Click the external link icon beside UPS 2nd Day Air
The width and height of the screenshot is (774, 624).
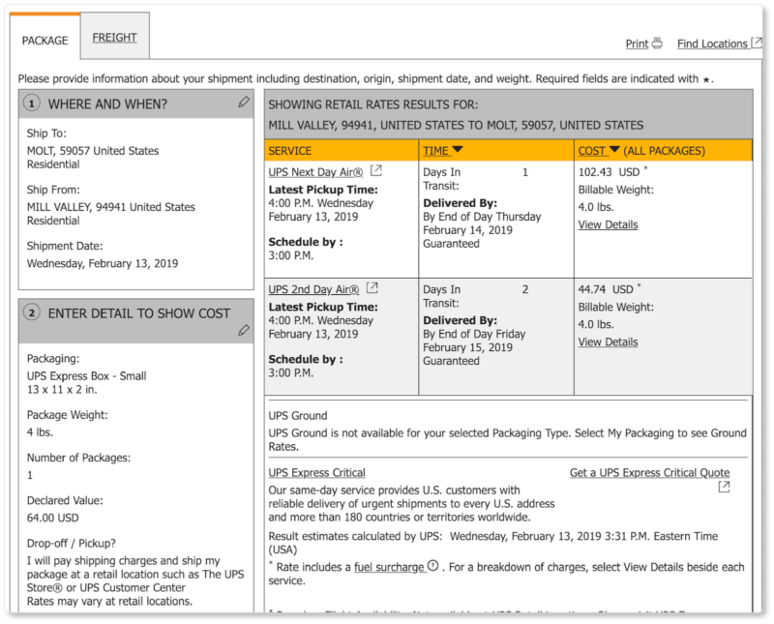[372, 288]
